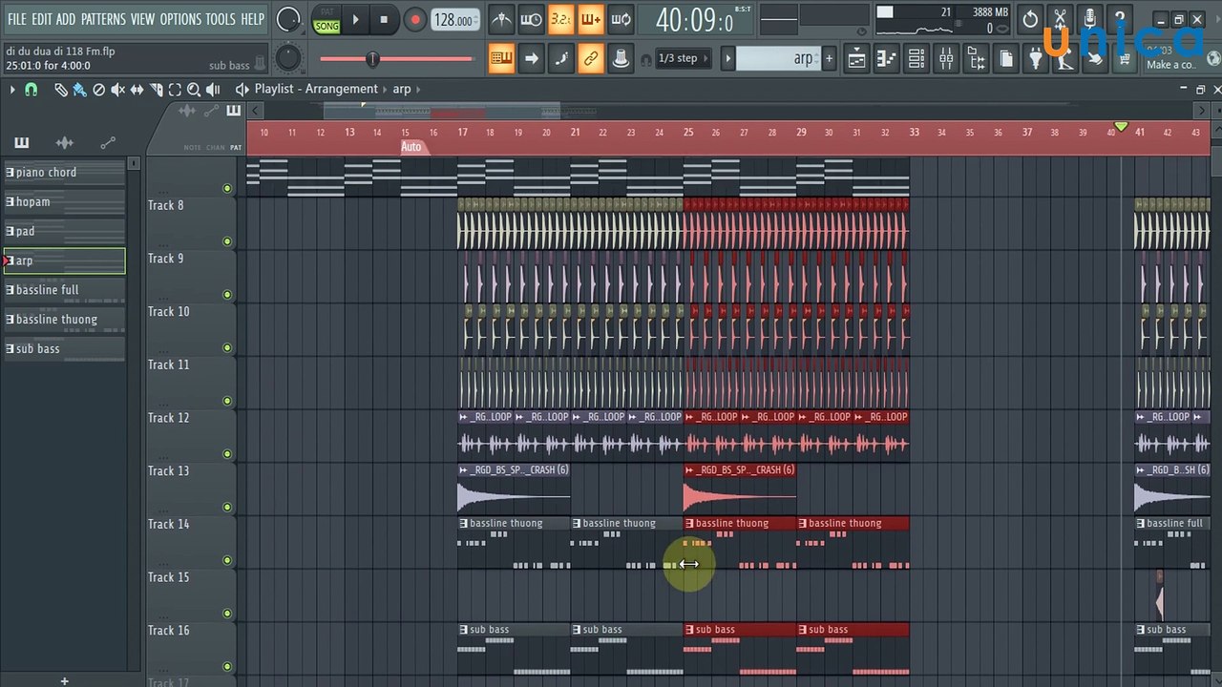Screen dimensions: 1222x687
Task: Open pattern selector arrow left of arp
Action: (727, 59)
